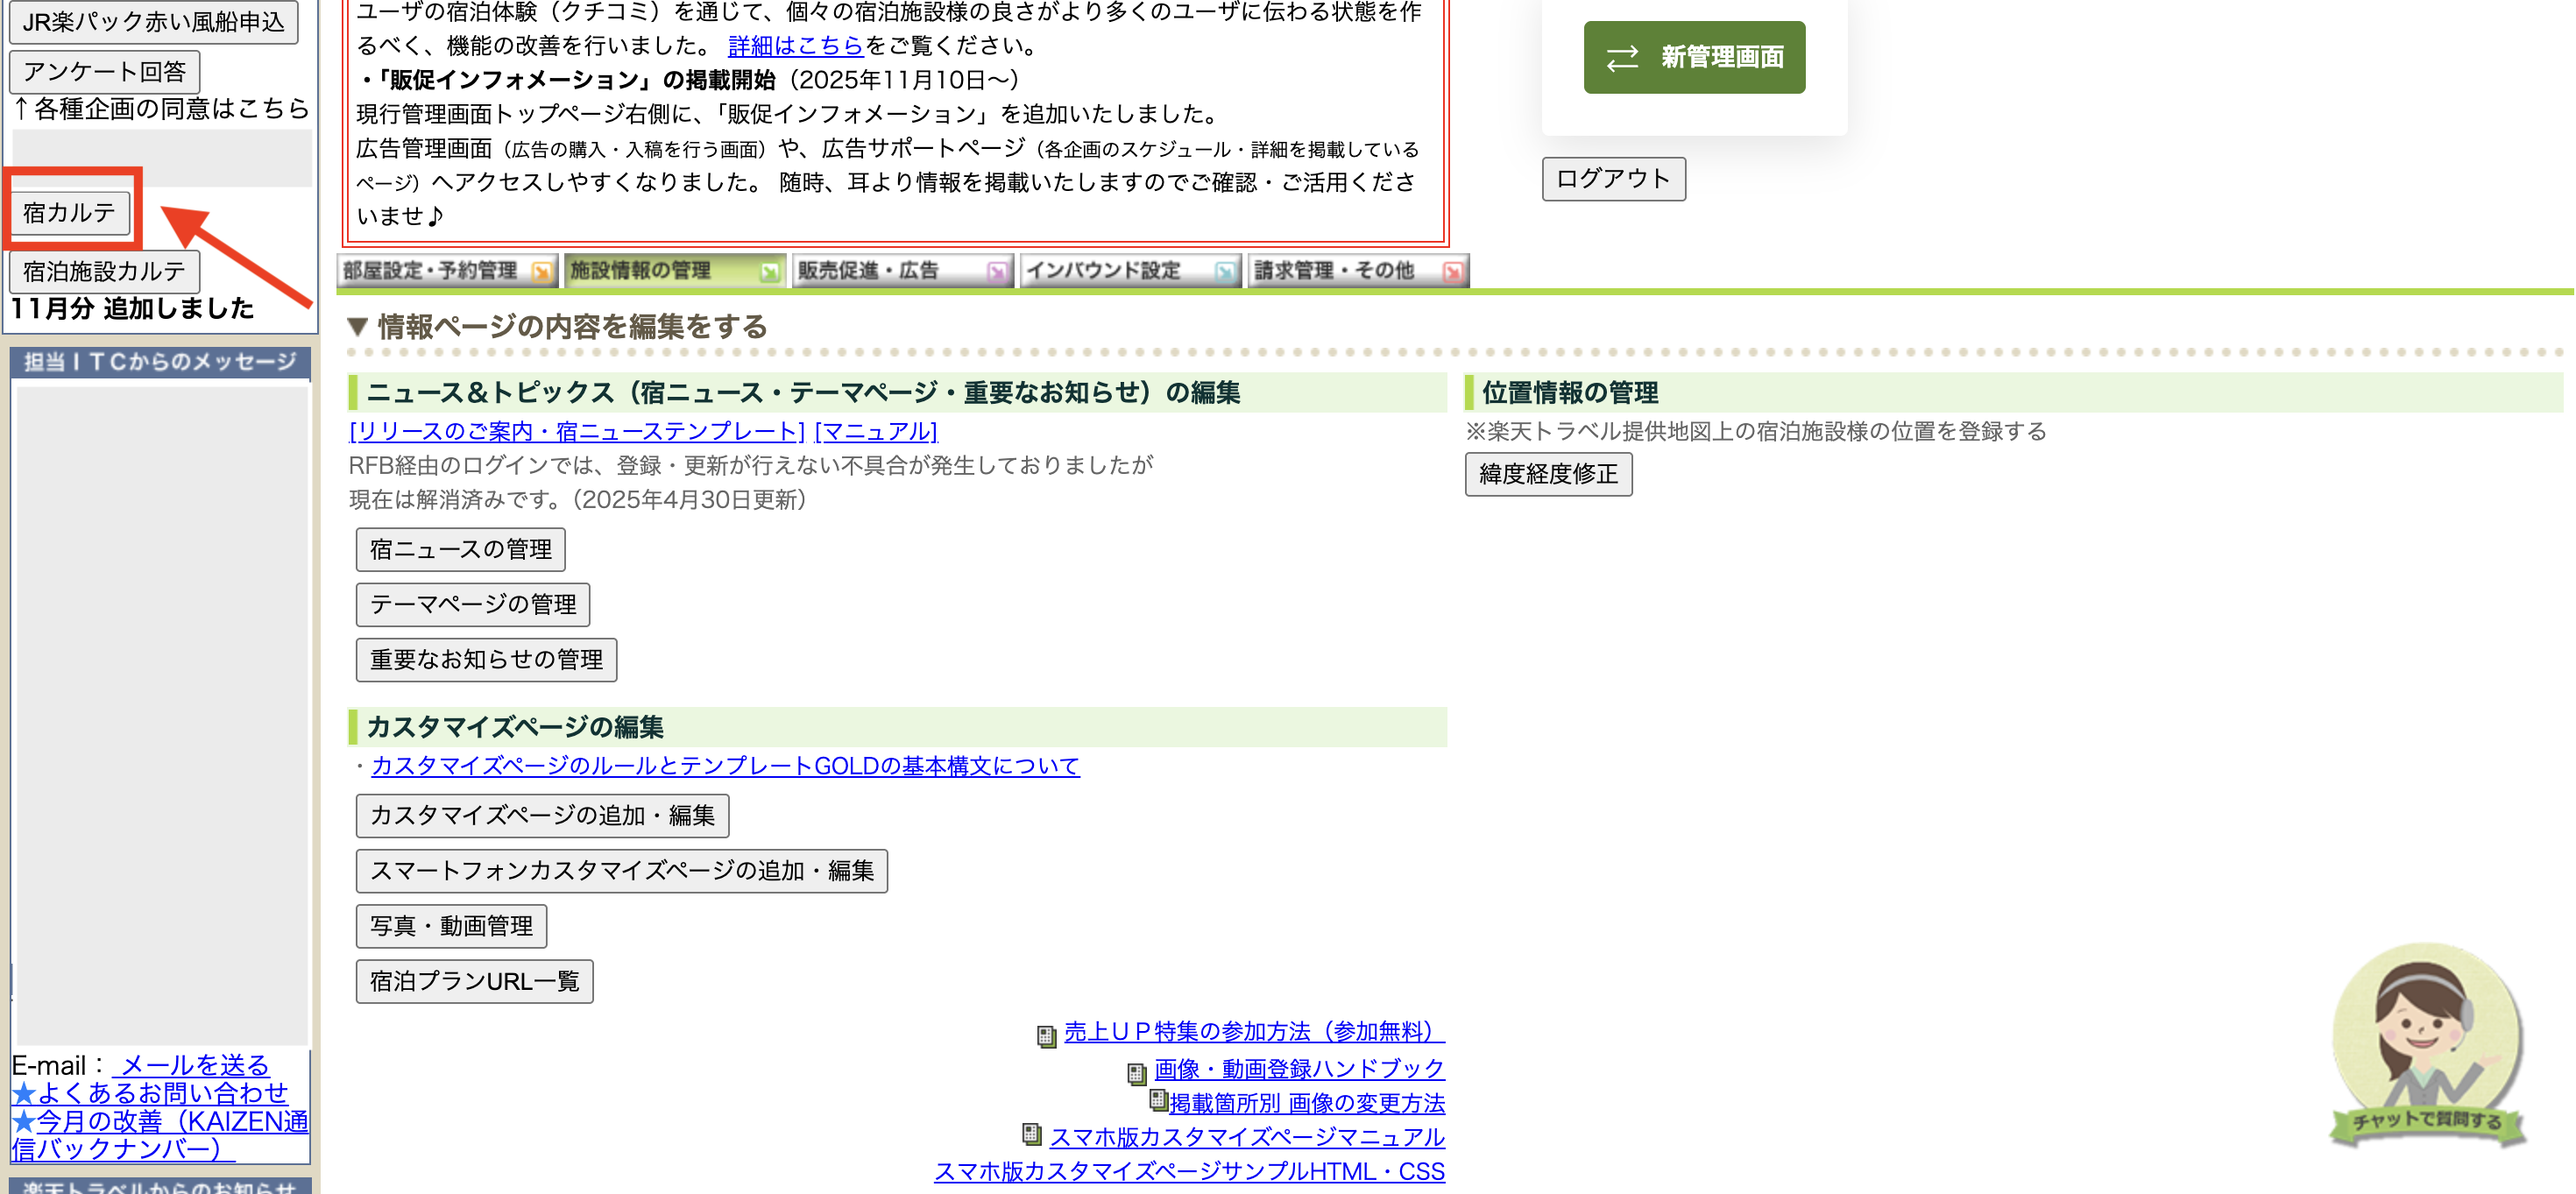Open 宿ニュースの管理
The height and width of the screenshot is (1194, 2576).
pyautogui.click(x=460, y=549)
